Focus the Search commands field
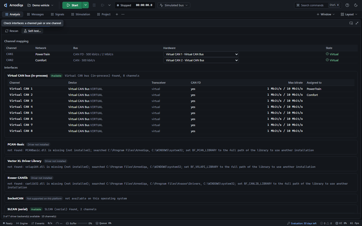Screen dimensions: 362x226 pyautogui.click(x=318, y=5)
